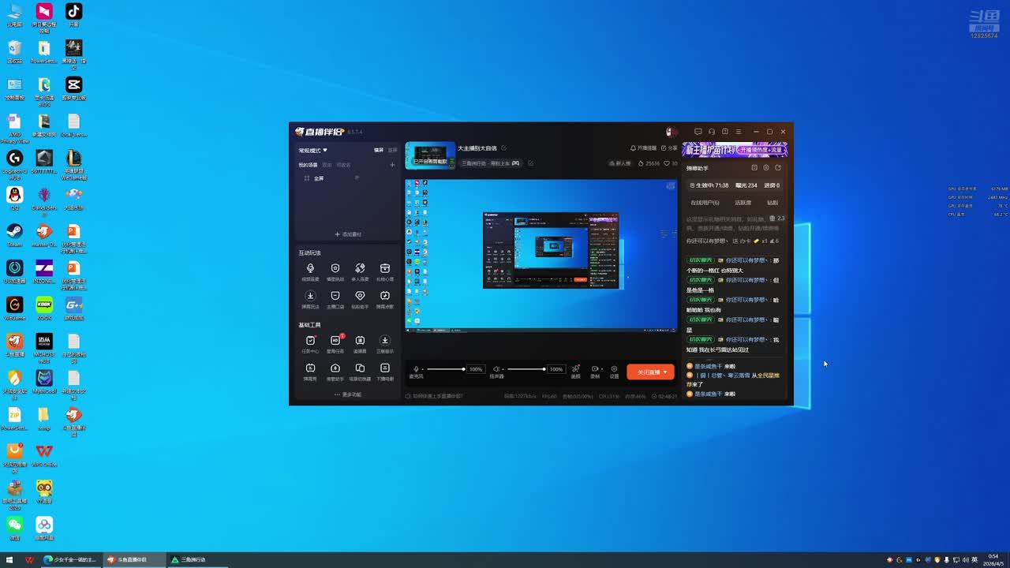1010x568 pixels.
Task: Expand 更多功能 to show more tools
Action: pyautogui.click(x=348, y=394)
